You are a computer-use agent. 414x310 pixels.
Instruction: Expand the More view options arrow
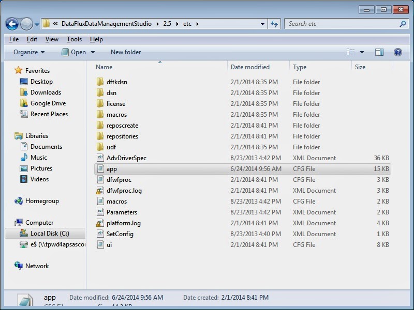(x=362, y=52)
